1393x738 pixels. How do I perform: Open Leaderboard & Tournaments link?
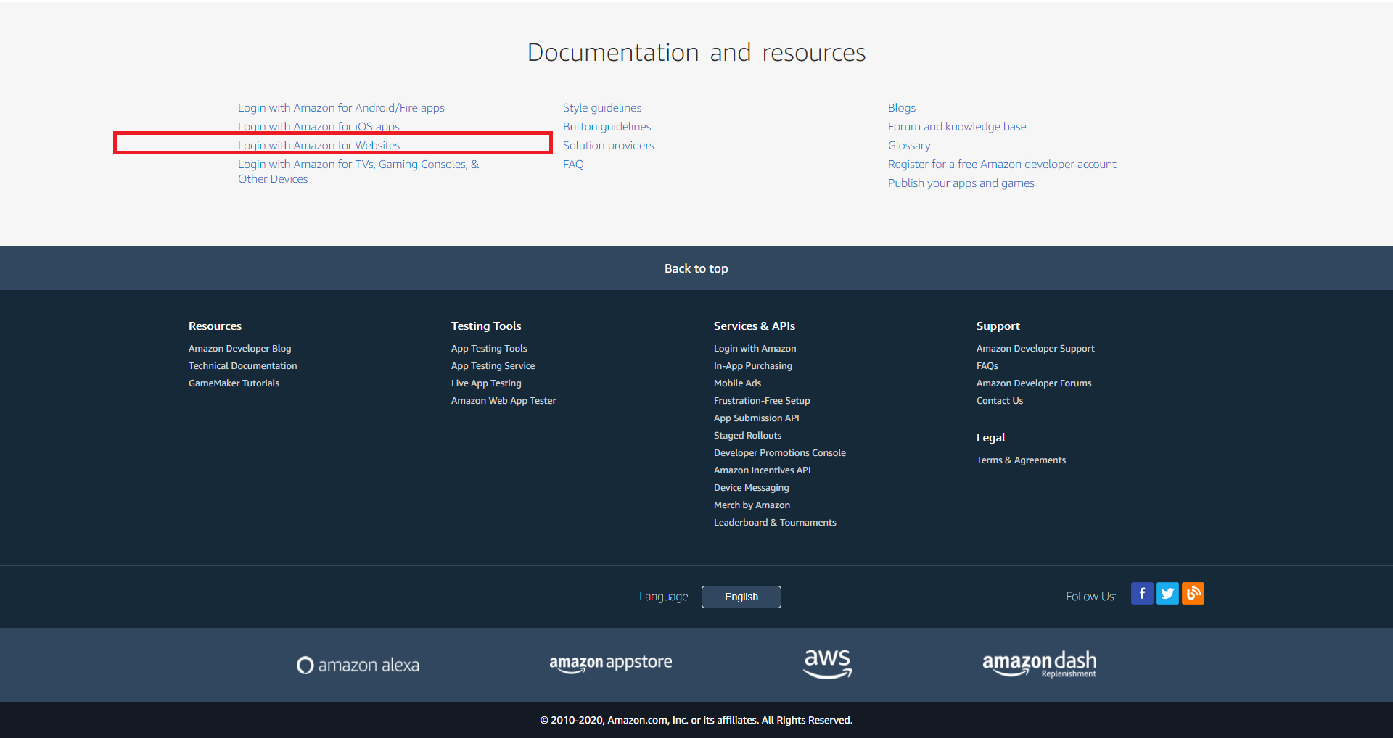coord(775,522)
